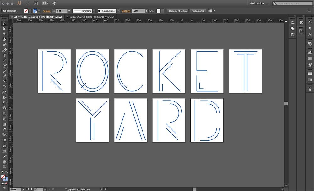Select the Selection tool arrow
The height and width of the screenshot is (191, 314).
click(4, 23)
